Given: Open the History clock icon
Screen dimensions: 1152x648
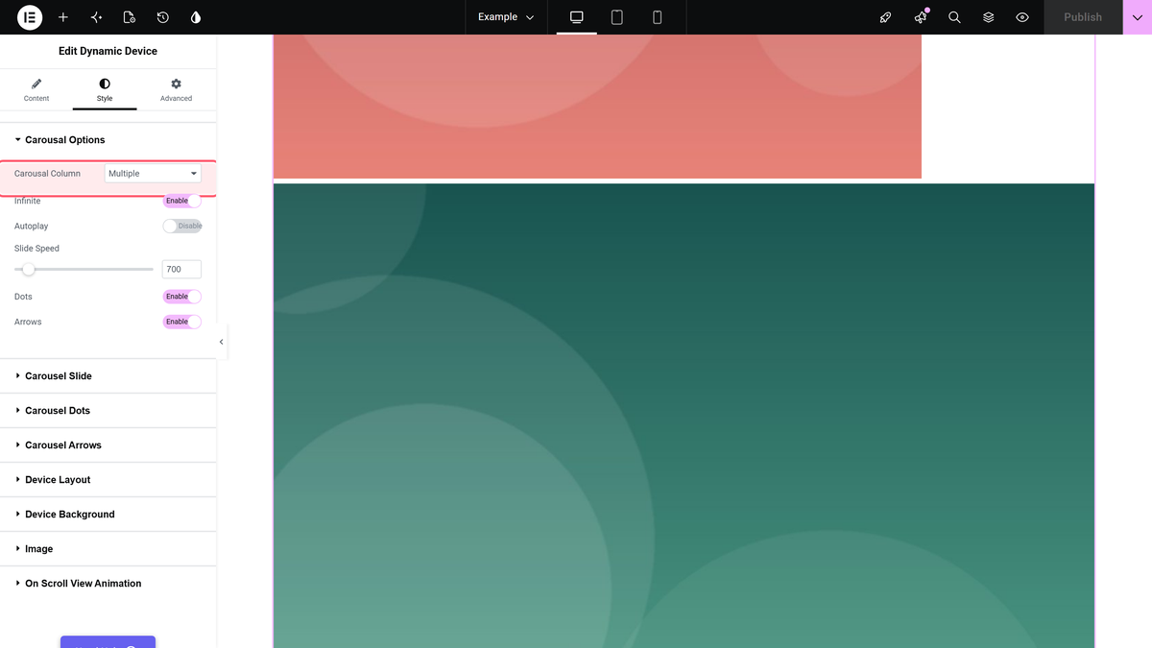Looking at the screenshot, I should [163, 17].
